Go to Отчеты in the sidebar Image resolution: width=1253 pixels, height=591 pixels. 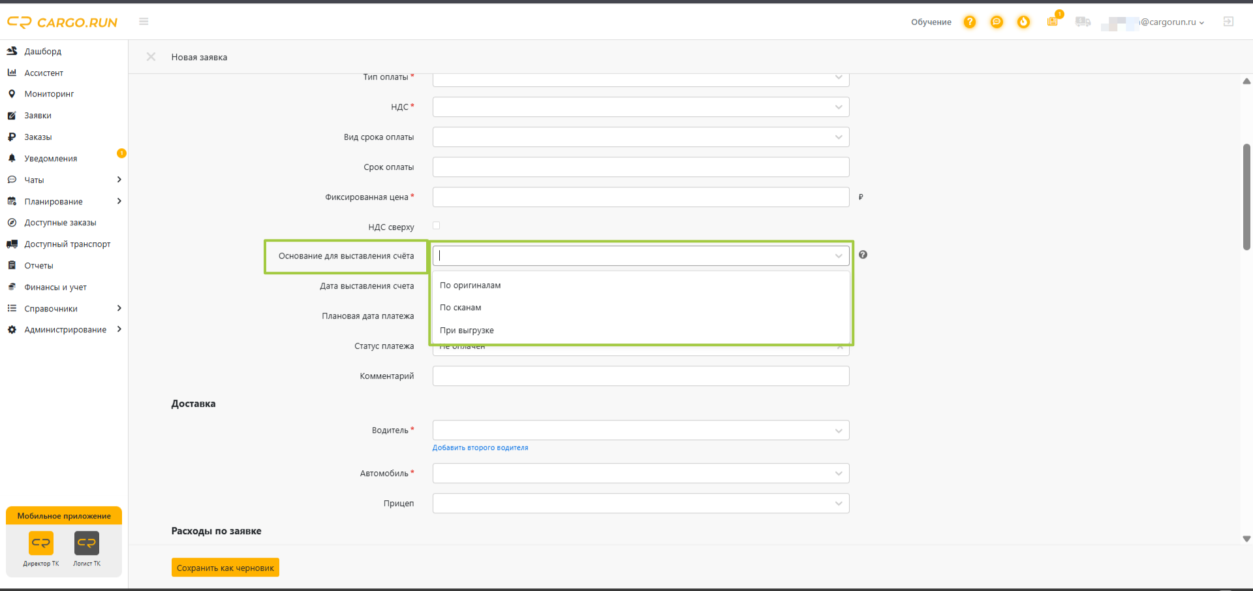pos(39,266)
